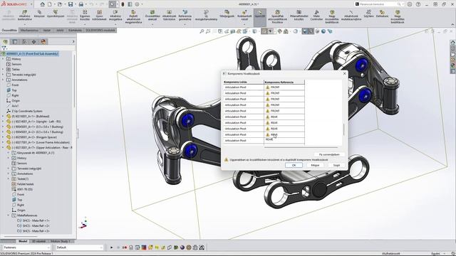This screenshot has width=456, height=256.
Task: Select the last REAR reference cell without warning
Action: coord(284,140)
